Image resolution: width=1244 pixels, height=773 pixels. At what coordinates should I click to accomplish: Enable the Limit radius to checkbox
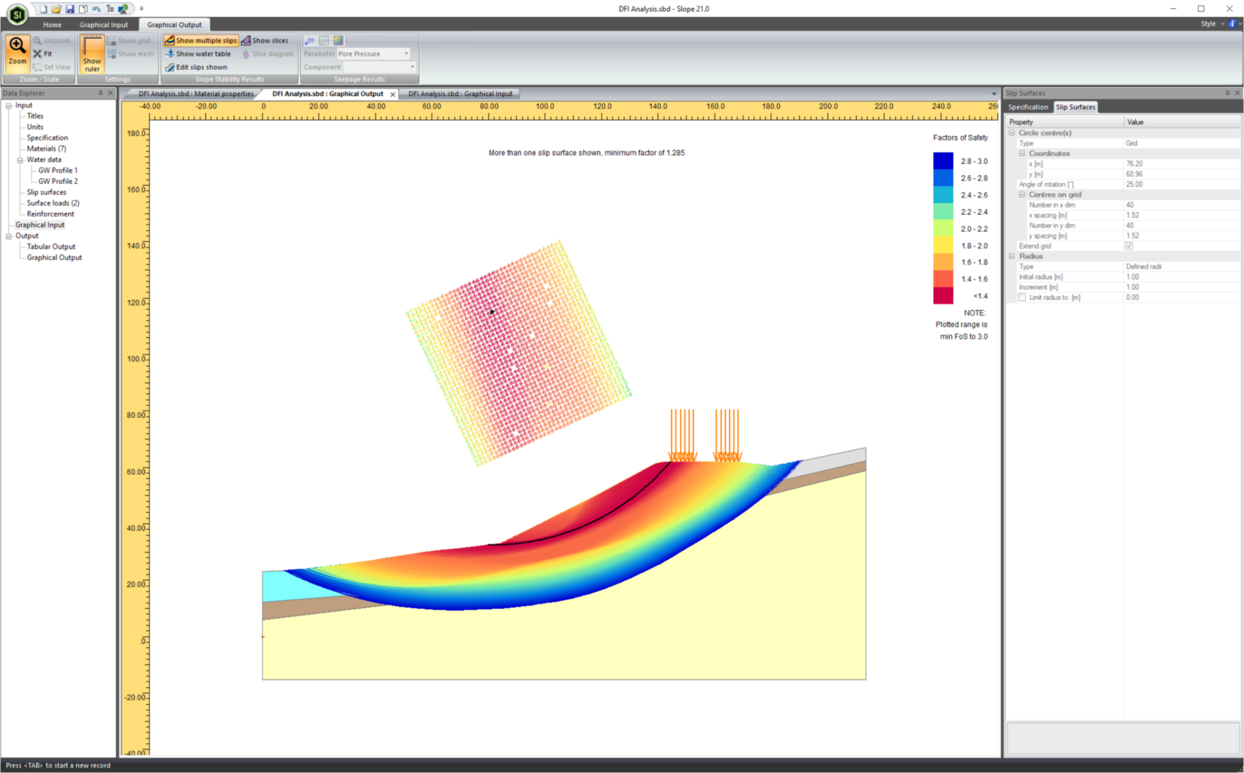click(x=1022, y=297)
